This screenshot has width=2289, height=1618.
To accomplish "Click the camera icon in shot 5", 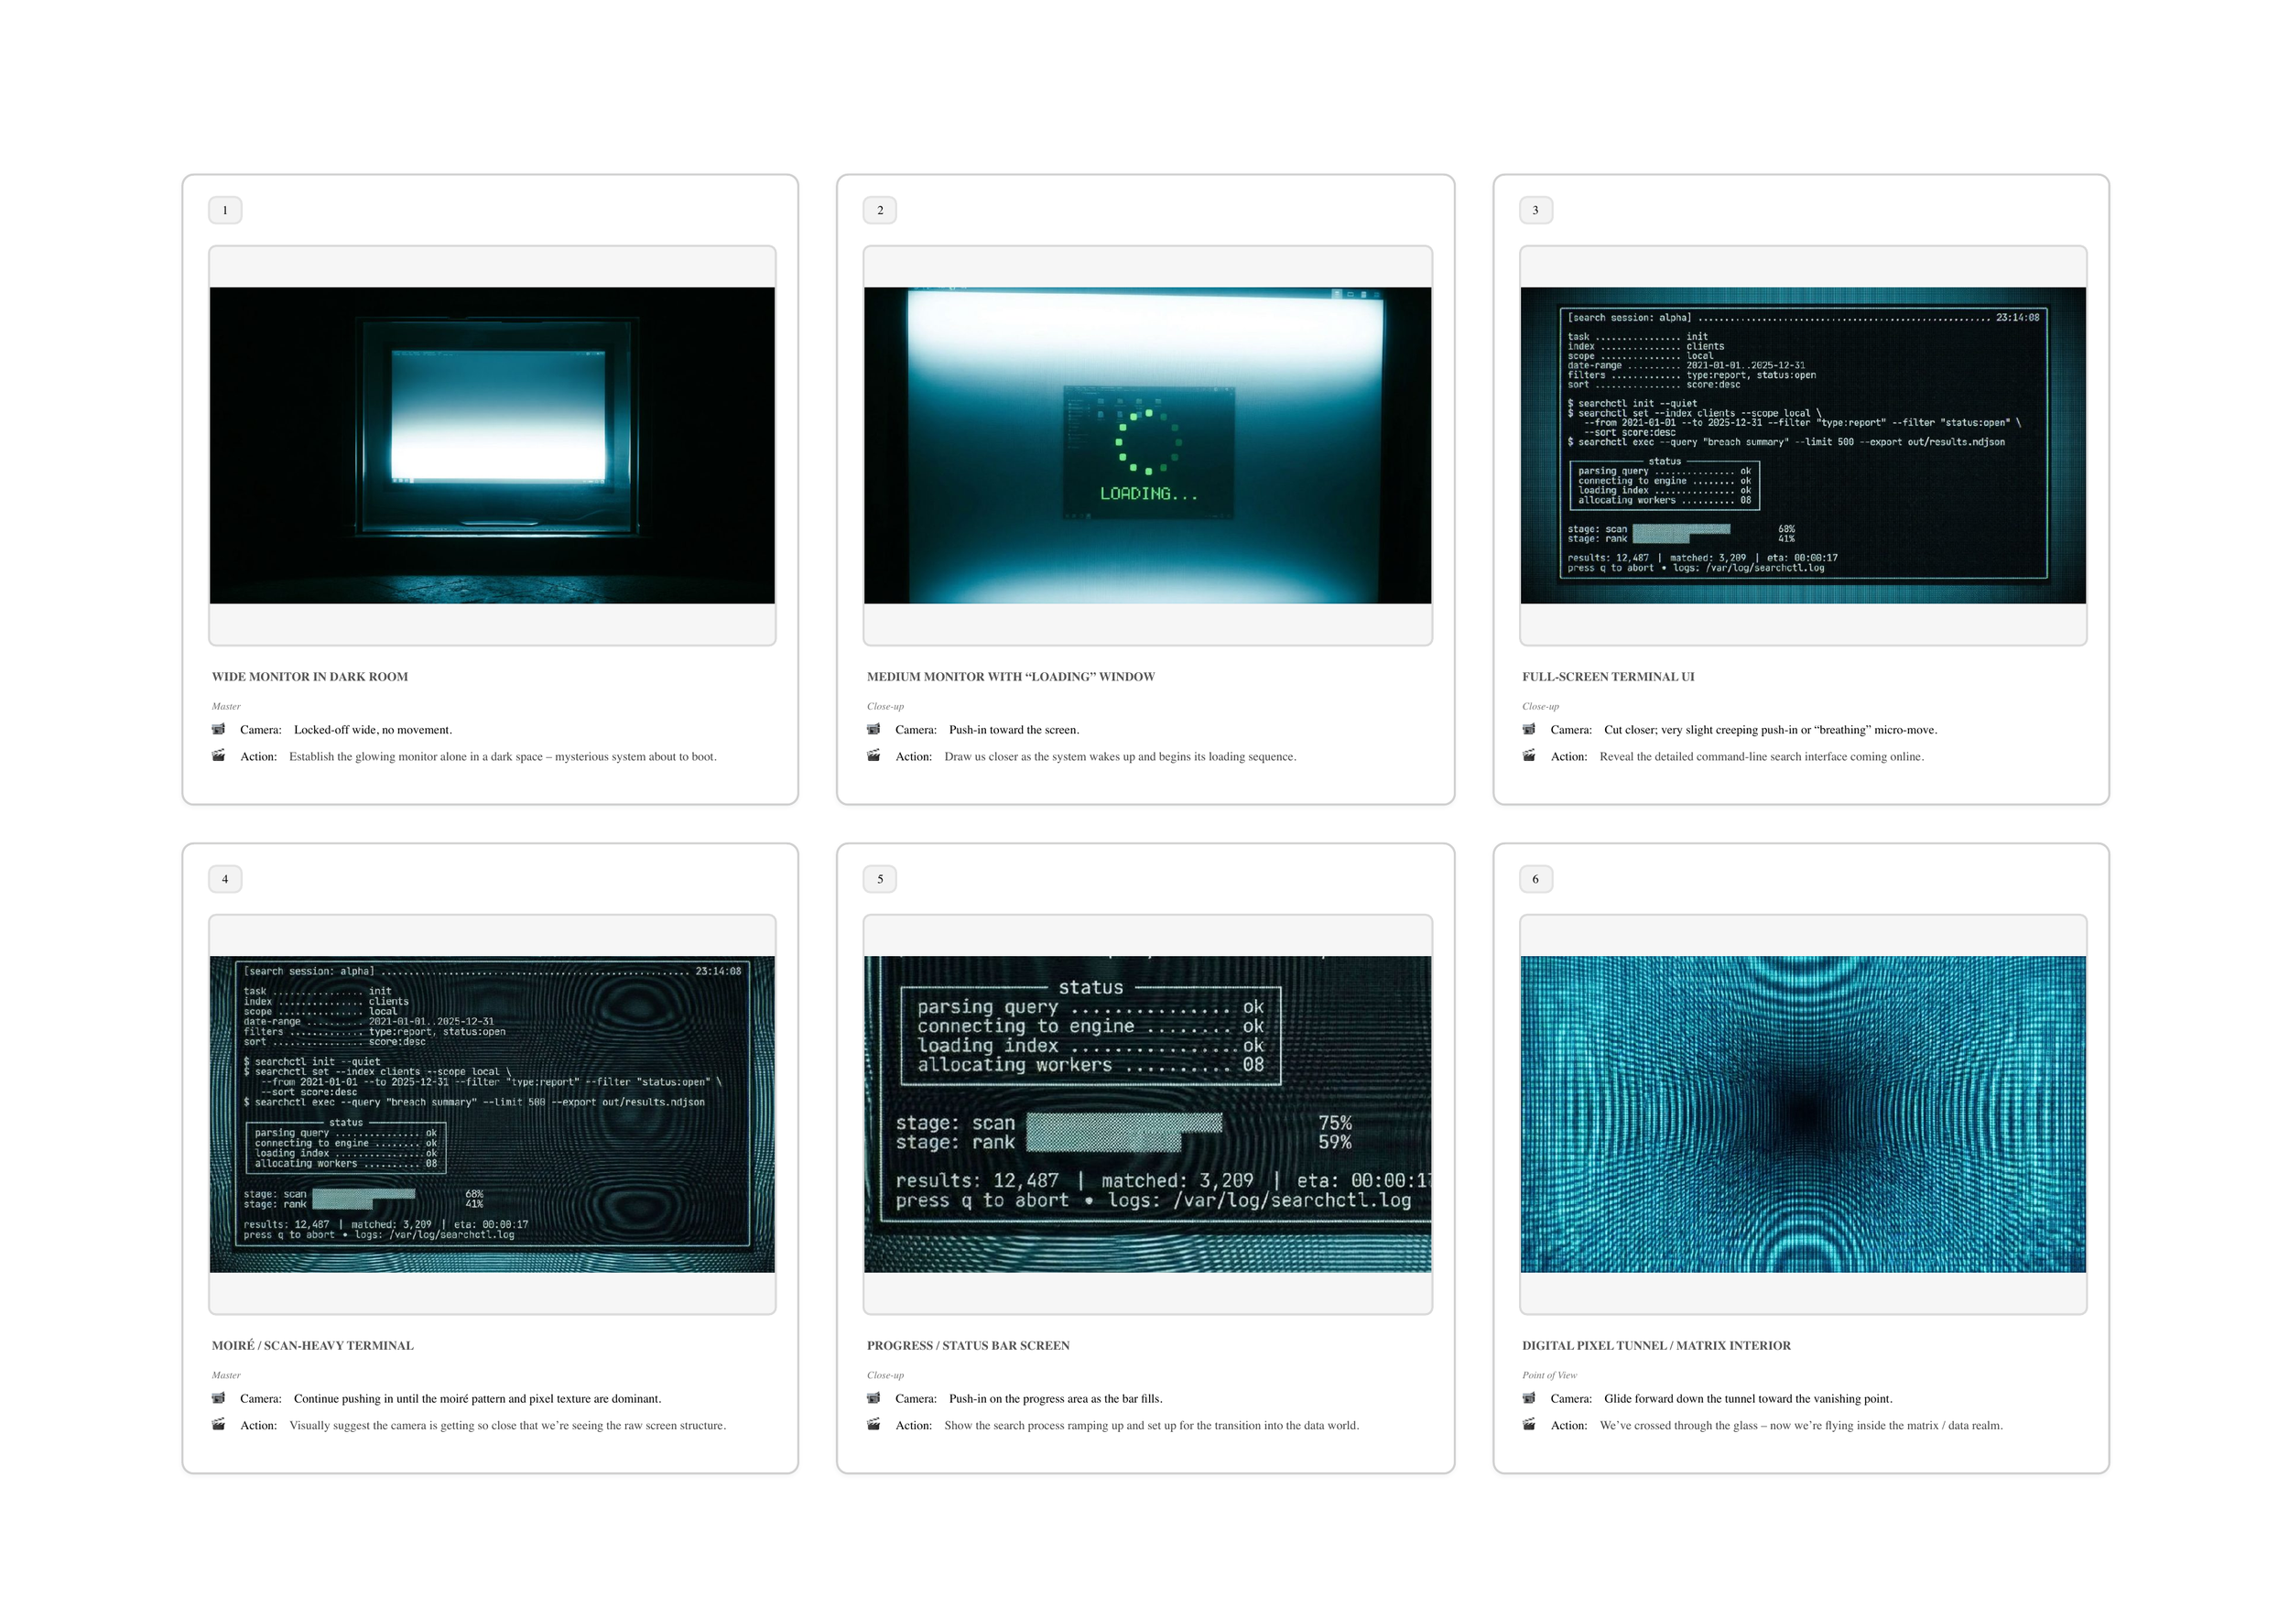I will [873, 1397].
